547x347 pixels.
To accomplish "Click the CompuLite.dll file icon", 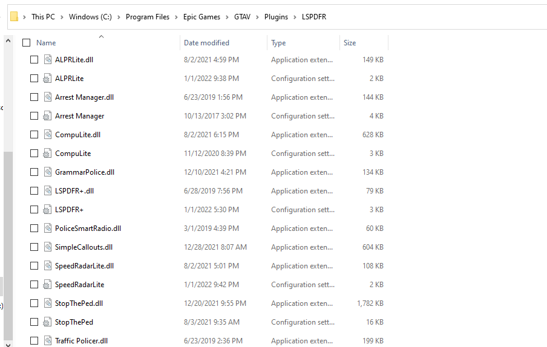I will coord(48,134).
